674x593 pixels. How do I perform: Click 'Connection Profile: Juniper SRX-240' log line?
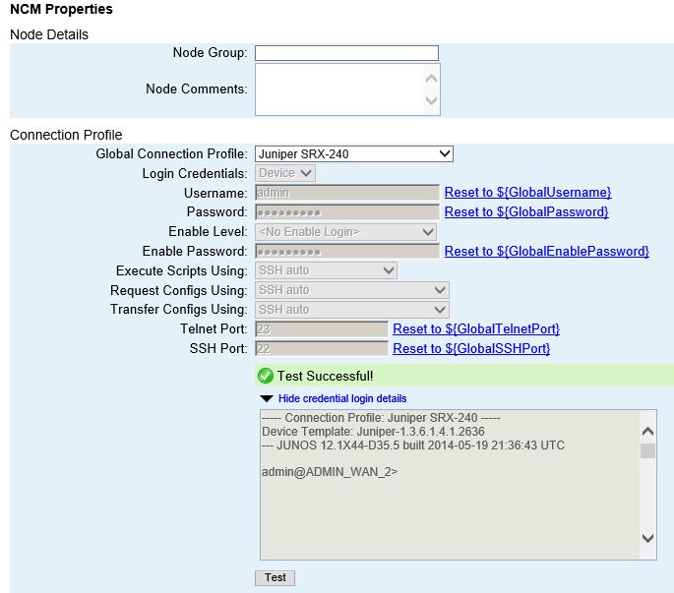click(381, 418)
